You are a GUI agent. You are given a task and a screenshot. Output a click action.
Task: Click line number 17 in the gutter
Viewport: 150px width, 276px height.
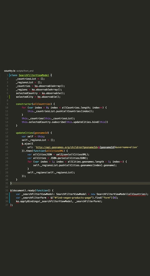(x=7, y=133)
